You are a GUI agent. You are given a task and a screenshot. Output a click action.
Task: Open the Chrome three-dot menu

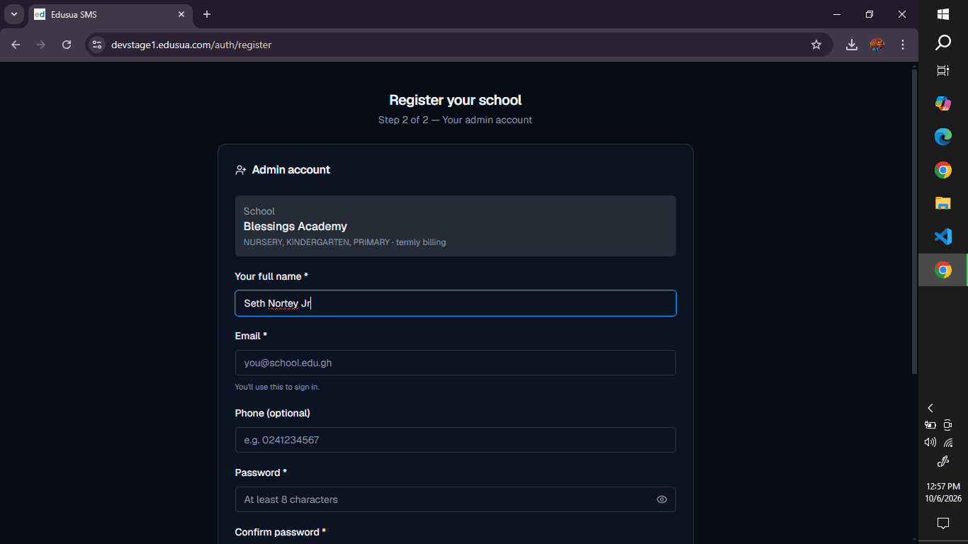pyautogui.click(x=903, y=45)
